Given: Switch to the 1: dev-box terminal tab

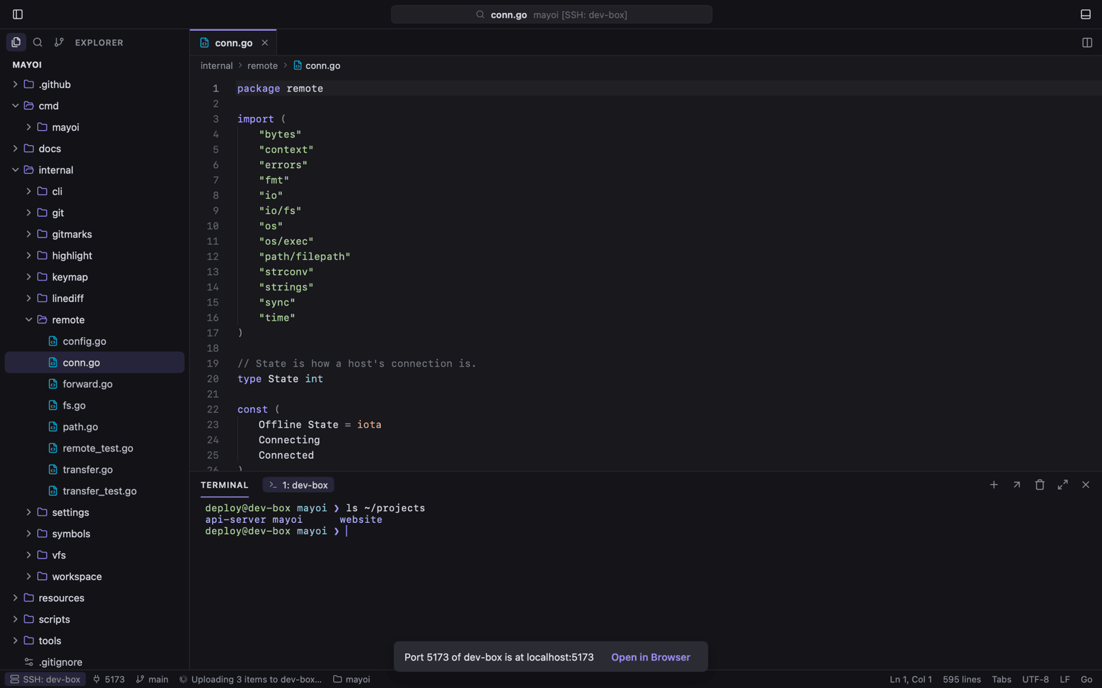Looking at the screenshot, I should click(298, 485).
